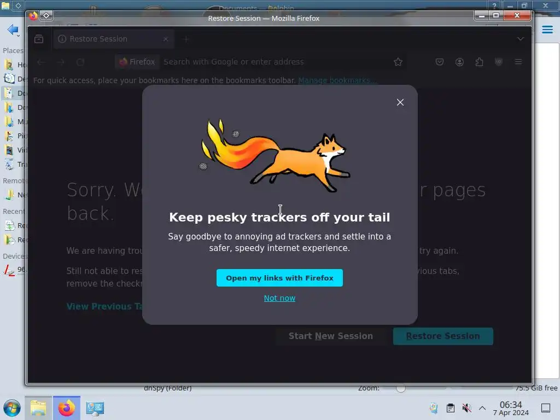560x420 pixels.
Task: Close the tracker promo dialog with X
Action: 400,102
